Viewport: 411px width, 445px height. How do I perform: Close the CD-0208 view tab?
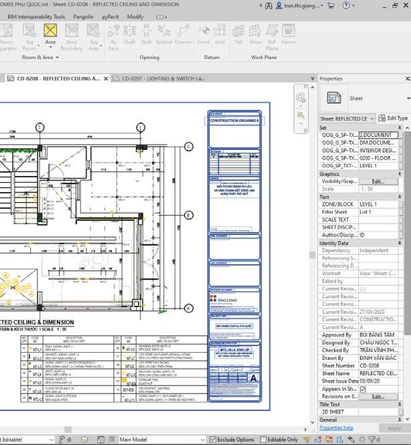pos(106,78)
